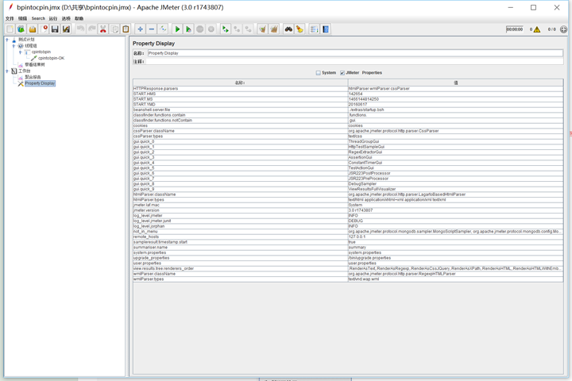Select the cpintobpin controller node

[41, 52]
